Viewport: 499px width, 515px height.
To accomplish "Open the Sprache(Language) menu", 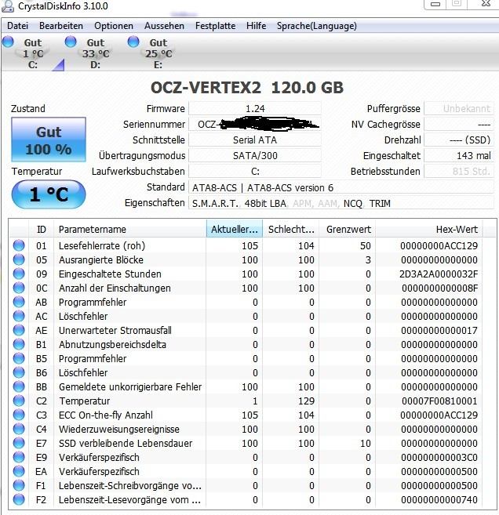I will click(316, 26).
